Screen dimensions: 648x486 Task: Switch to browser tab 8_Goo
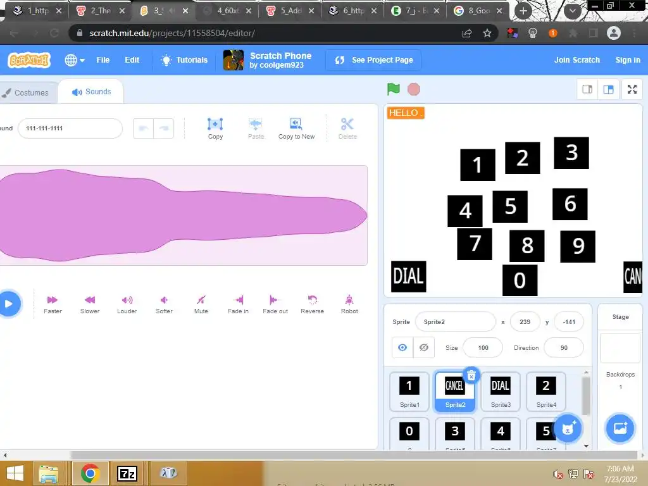pyautogui.click(x=478, y=11)
